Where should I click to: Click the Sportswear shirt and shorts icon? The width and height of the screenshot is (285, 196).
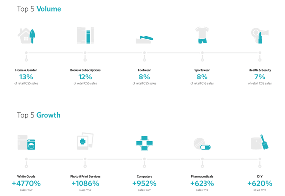202,35
